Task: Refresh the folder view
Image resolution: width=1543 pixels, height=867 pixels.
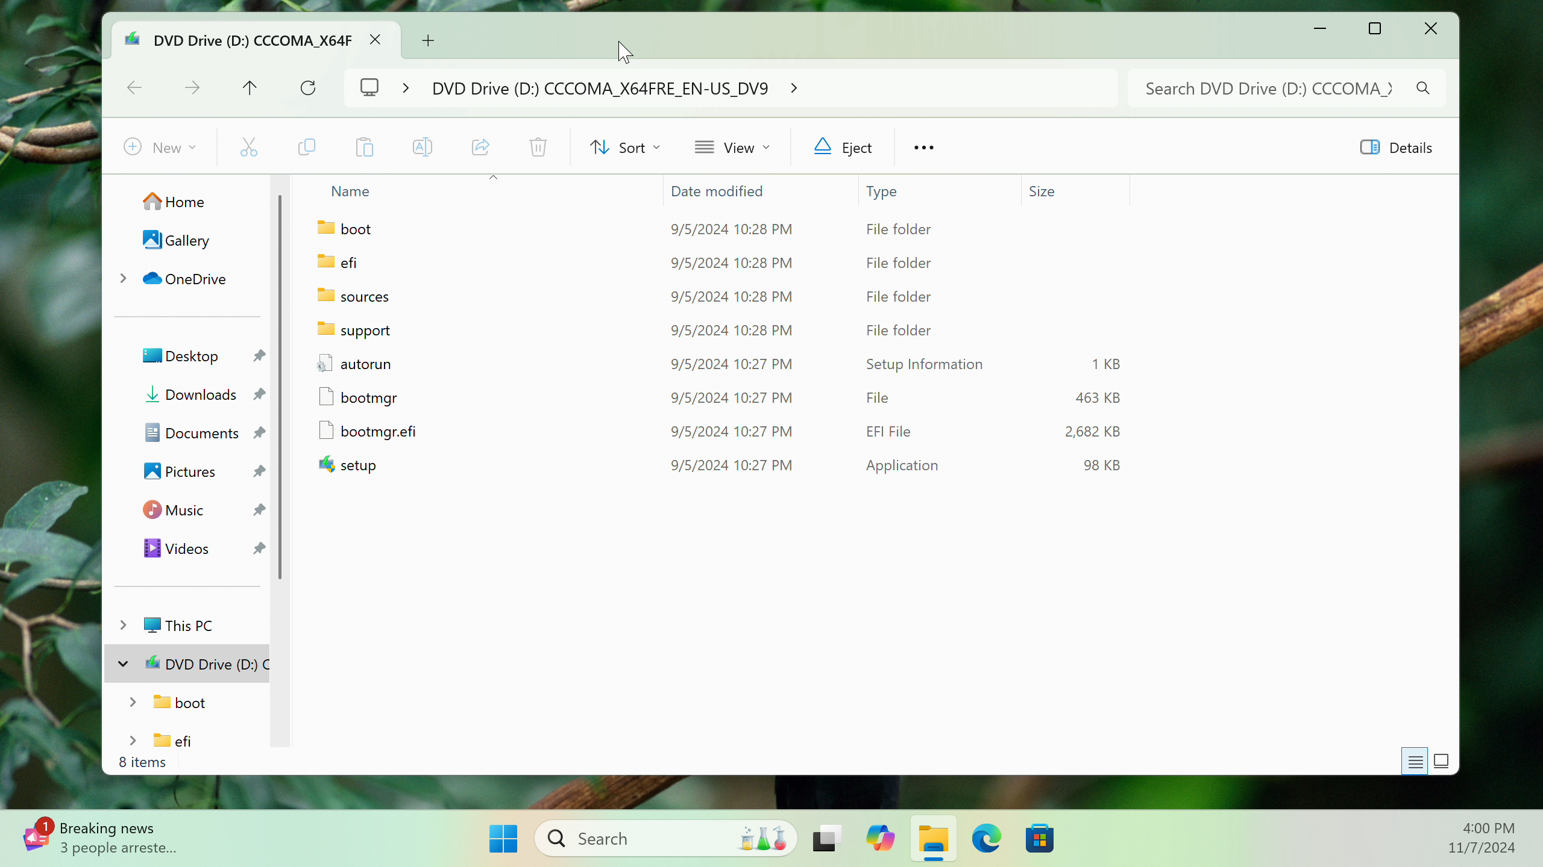Action: (308, 89)
